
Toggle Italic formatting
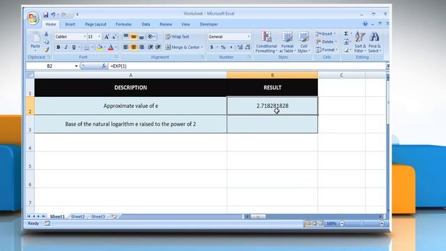tap(66, 47)
